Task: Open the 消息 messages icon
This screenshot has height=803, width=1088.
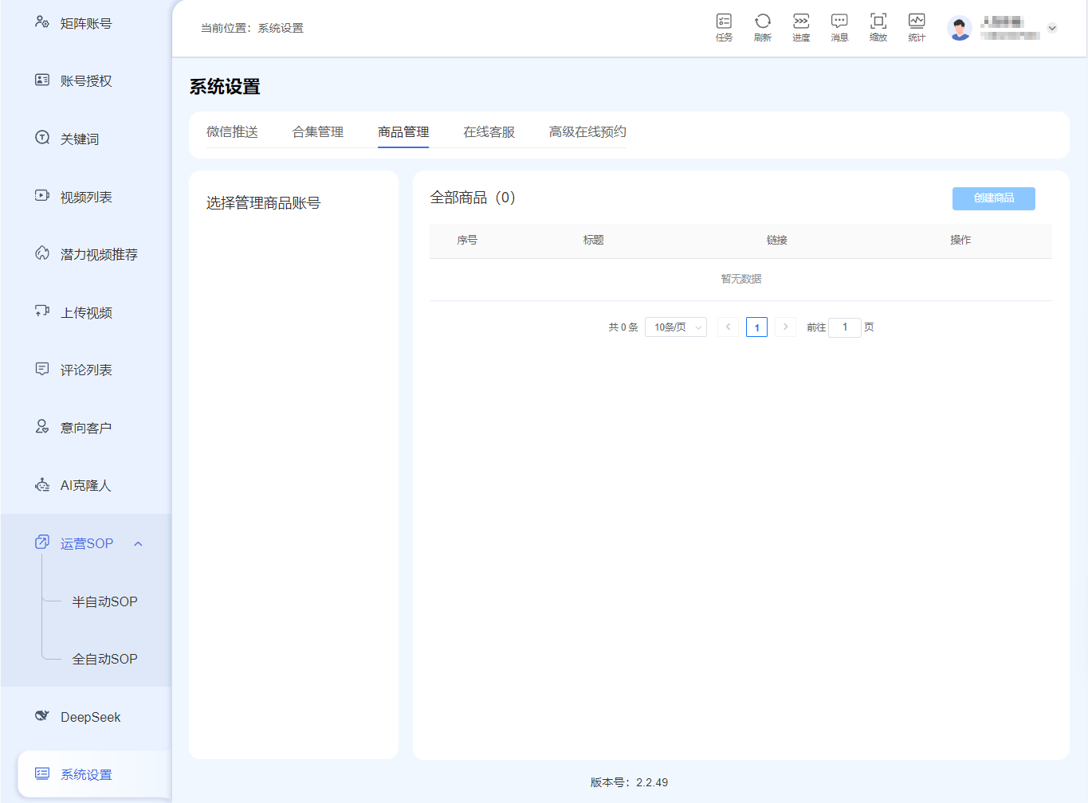Action: coord(839,22)
